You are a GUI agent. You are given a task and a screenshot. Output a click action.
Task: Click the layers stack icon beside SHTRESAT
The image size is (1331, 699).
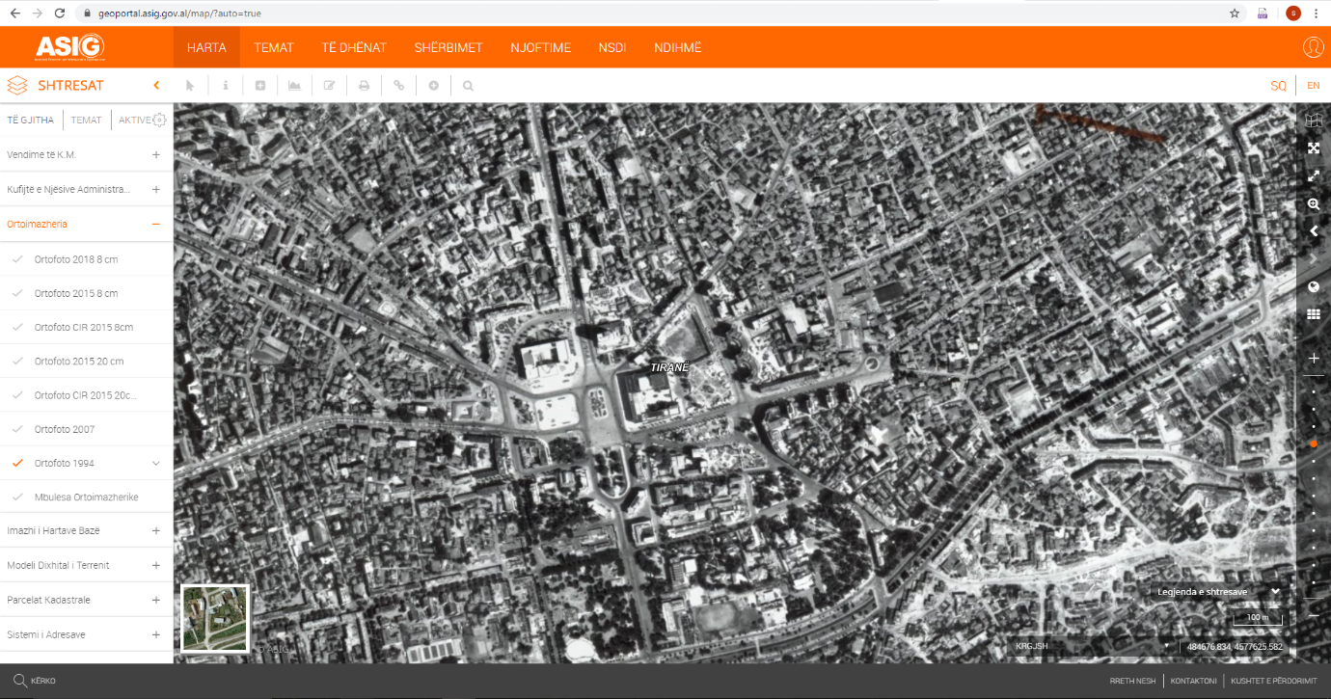coord(16,85)
